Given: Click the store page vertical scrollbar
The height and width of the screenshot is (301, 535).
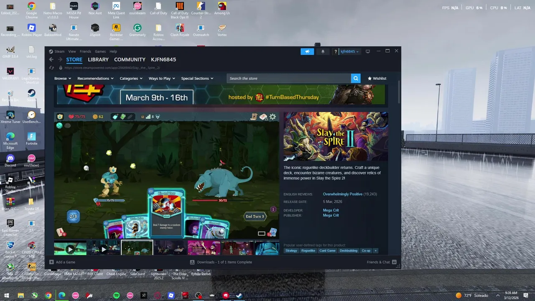Looking at the screenshot, I should [399, 93].
